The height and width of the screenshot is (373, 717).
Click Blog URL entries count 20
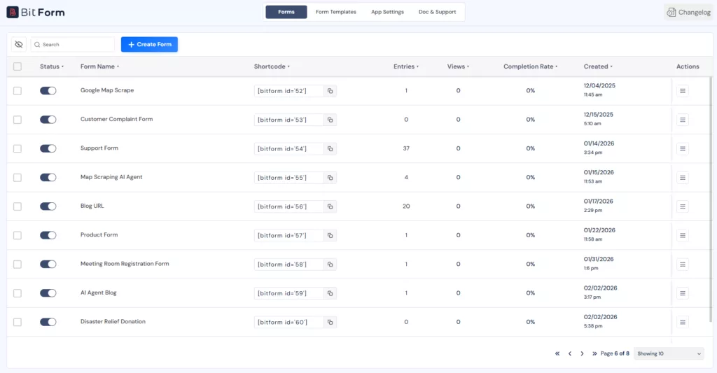click(x=406, y=206)
